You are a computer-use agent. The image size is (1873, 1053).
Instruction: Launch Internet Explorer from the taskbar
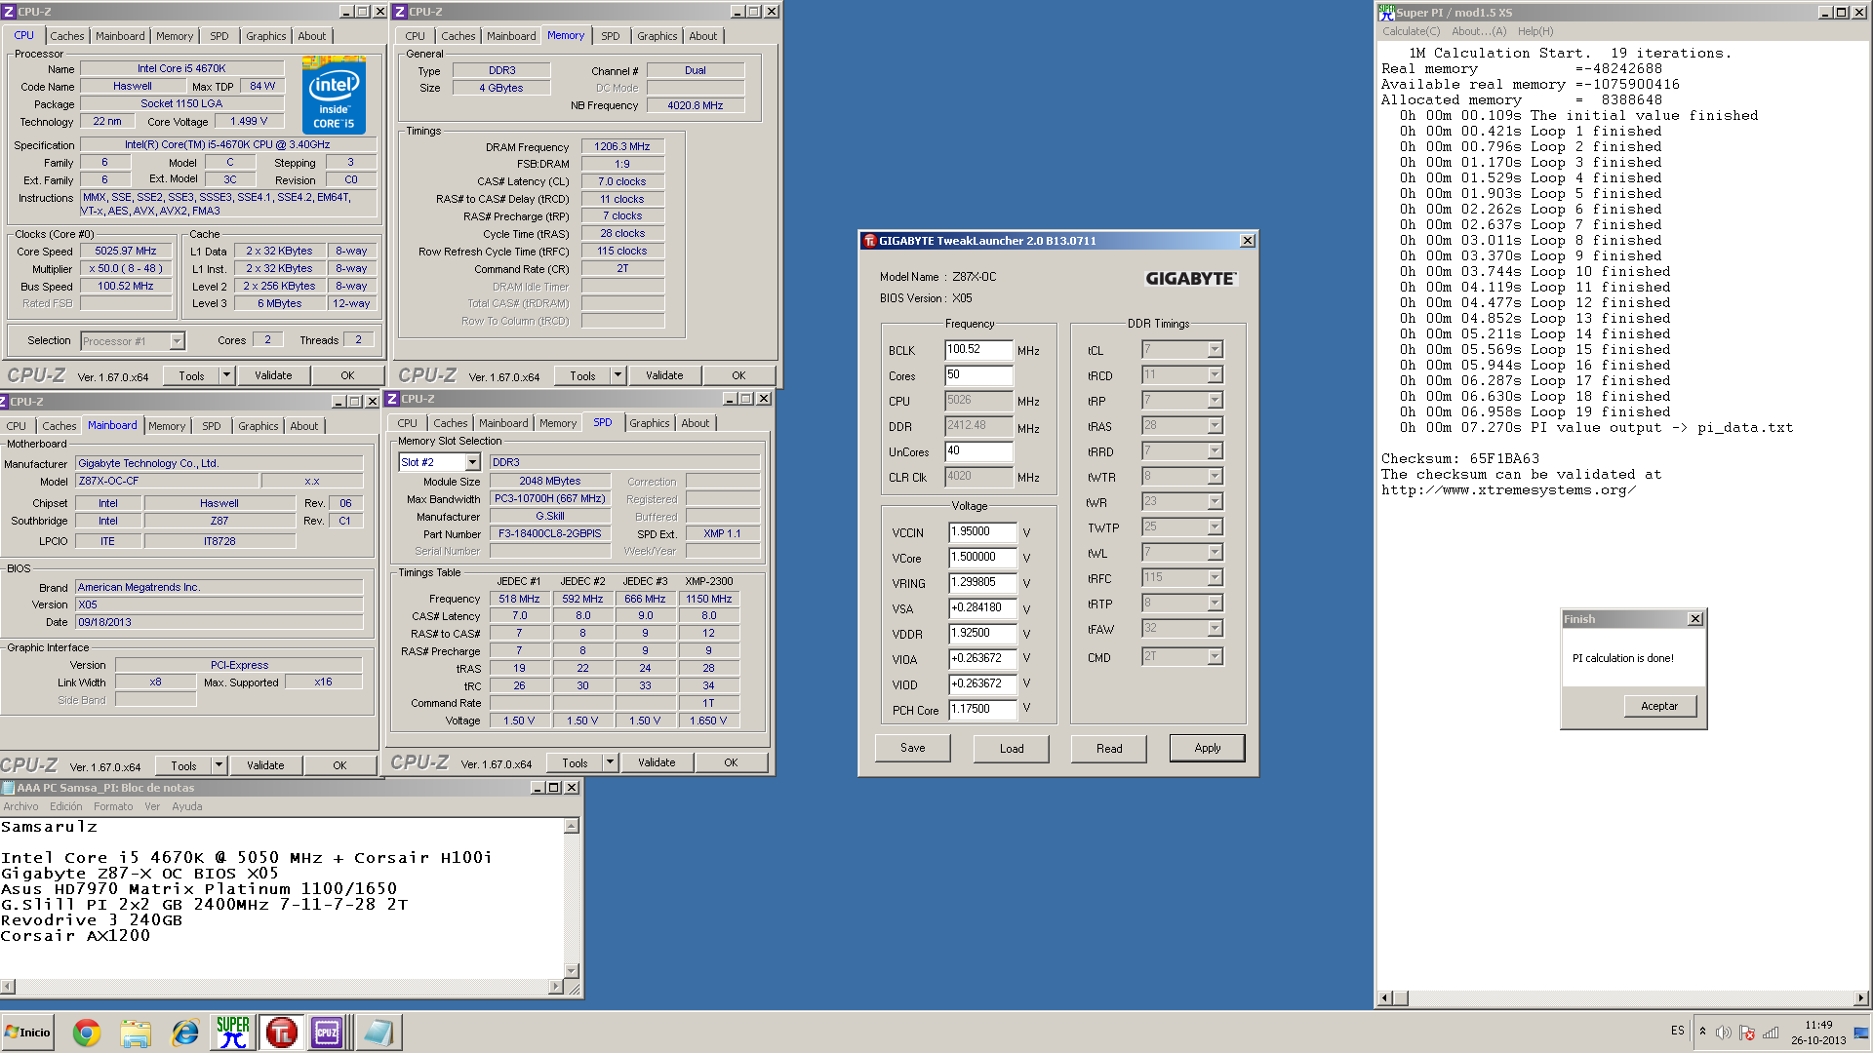tap(184, 1033)
